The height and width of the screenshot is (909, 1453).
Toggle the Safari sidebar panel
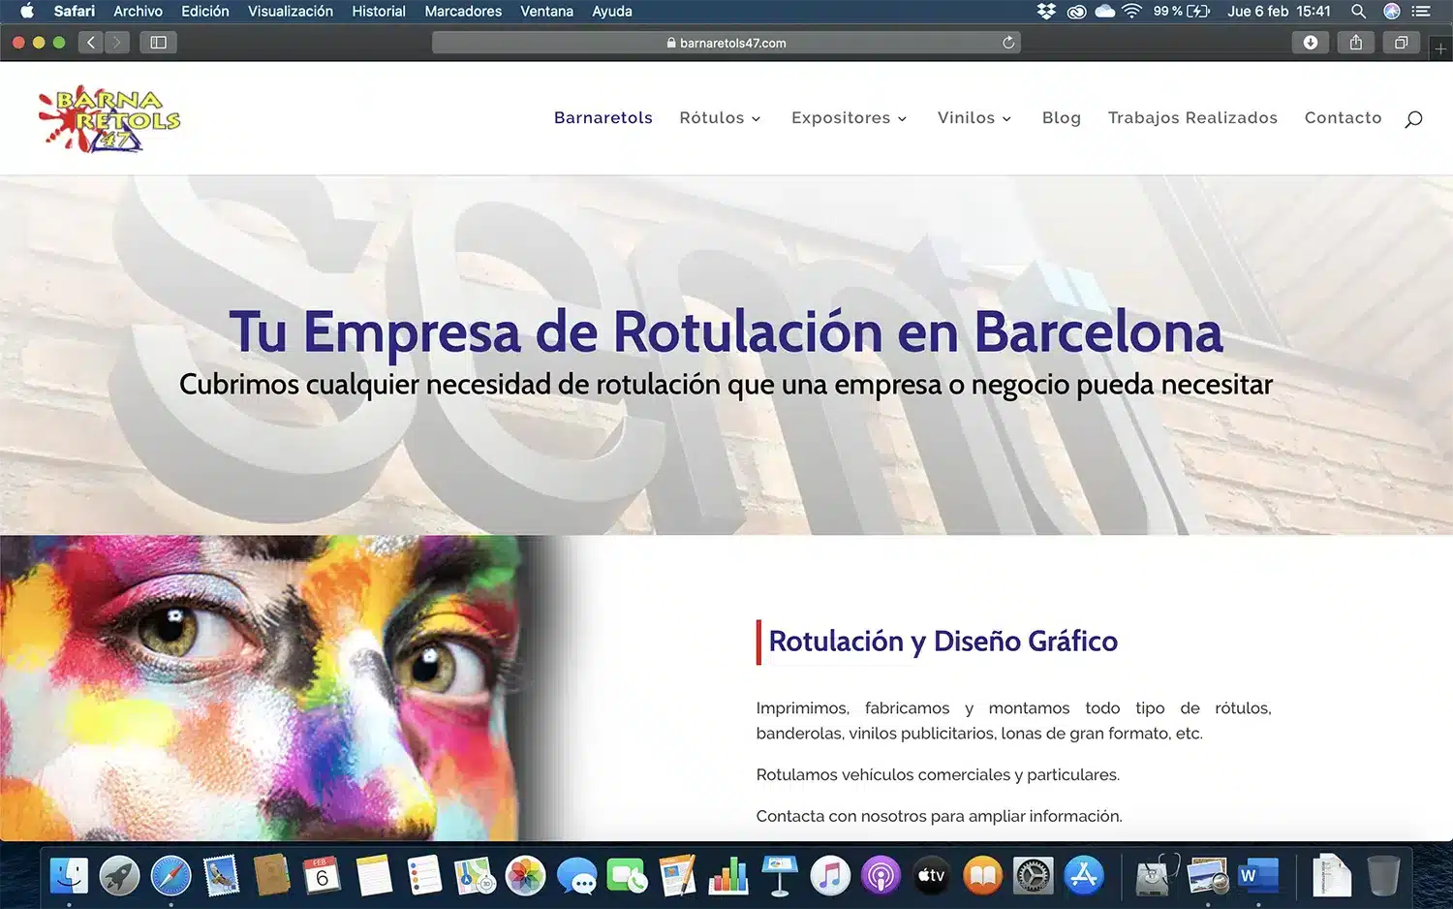tap(158, 43)
